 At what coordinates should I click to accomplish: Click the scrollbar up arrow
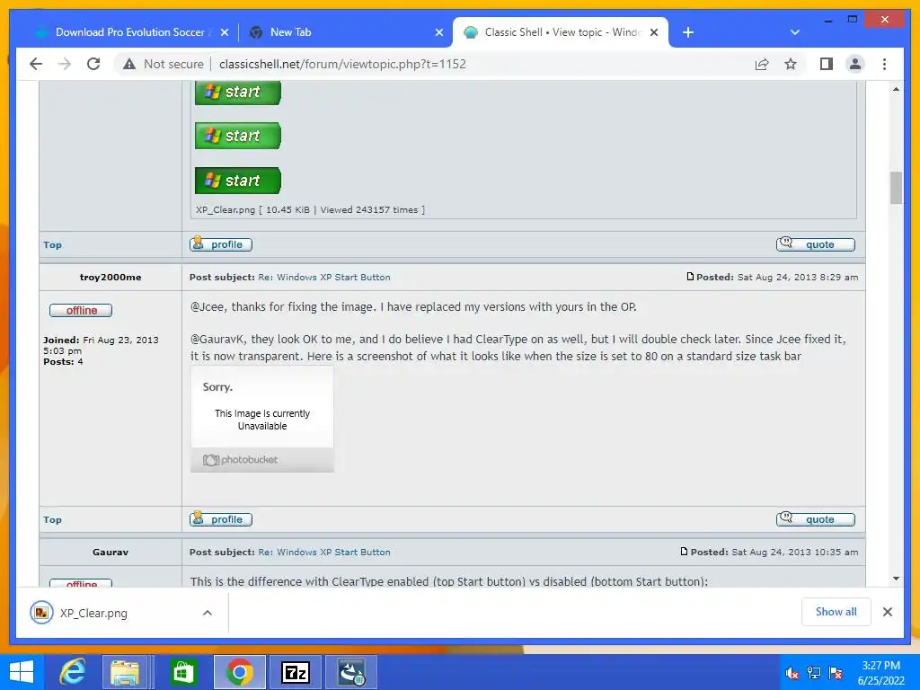tap(896, 89)
